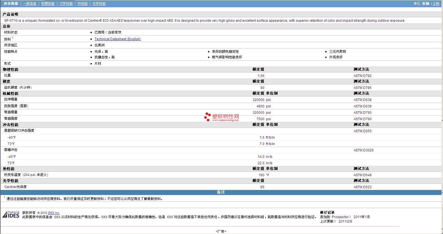Click the 22.0 in·lb value
443x234 pixels.
(x=265, y=163)
